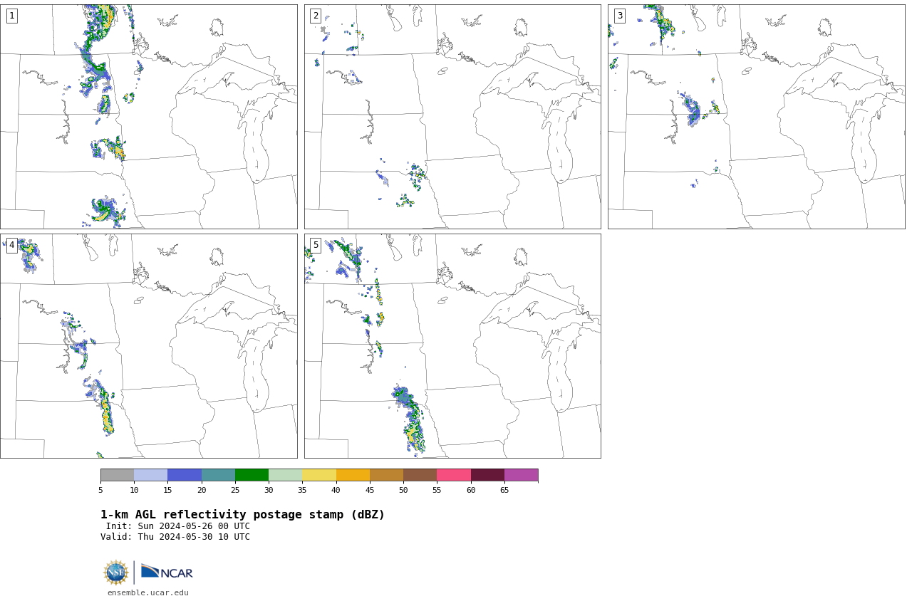Click the 'Init: Sun 2024-05-26 00 UTC' text
Image resolution: width=912 pixels, height=601 pixels.
(178, 526)
